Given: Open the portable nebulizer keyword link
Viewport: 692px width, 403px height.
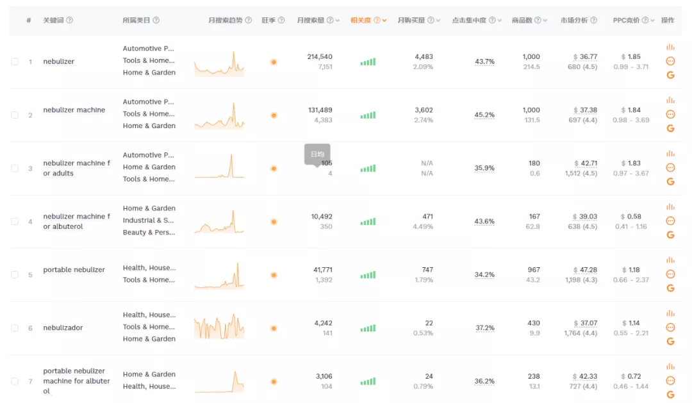Looking at the screenshot, I should point(74,270).
